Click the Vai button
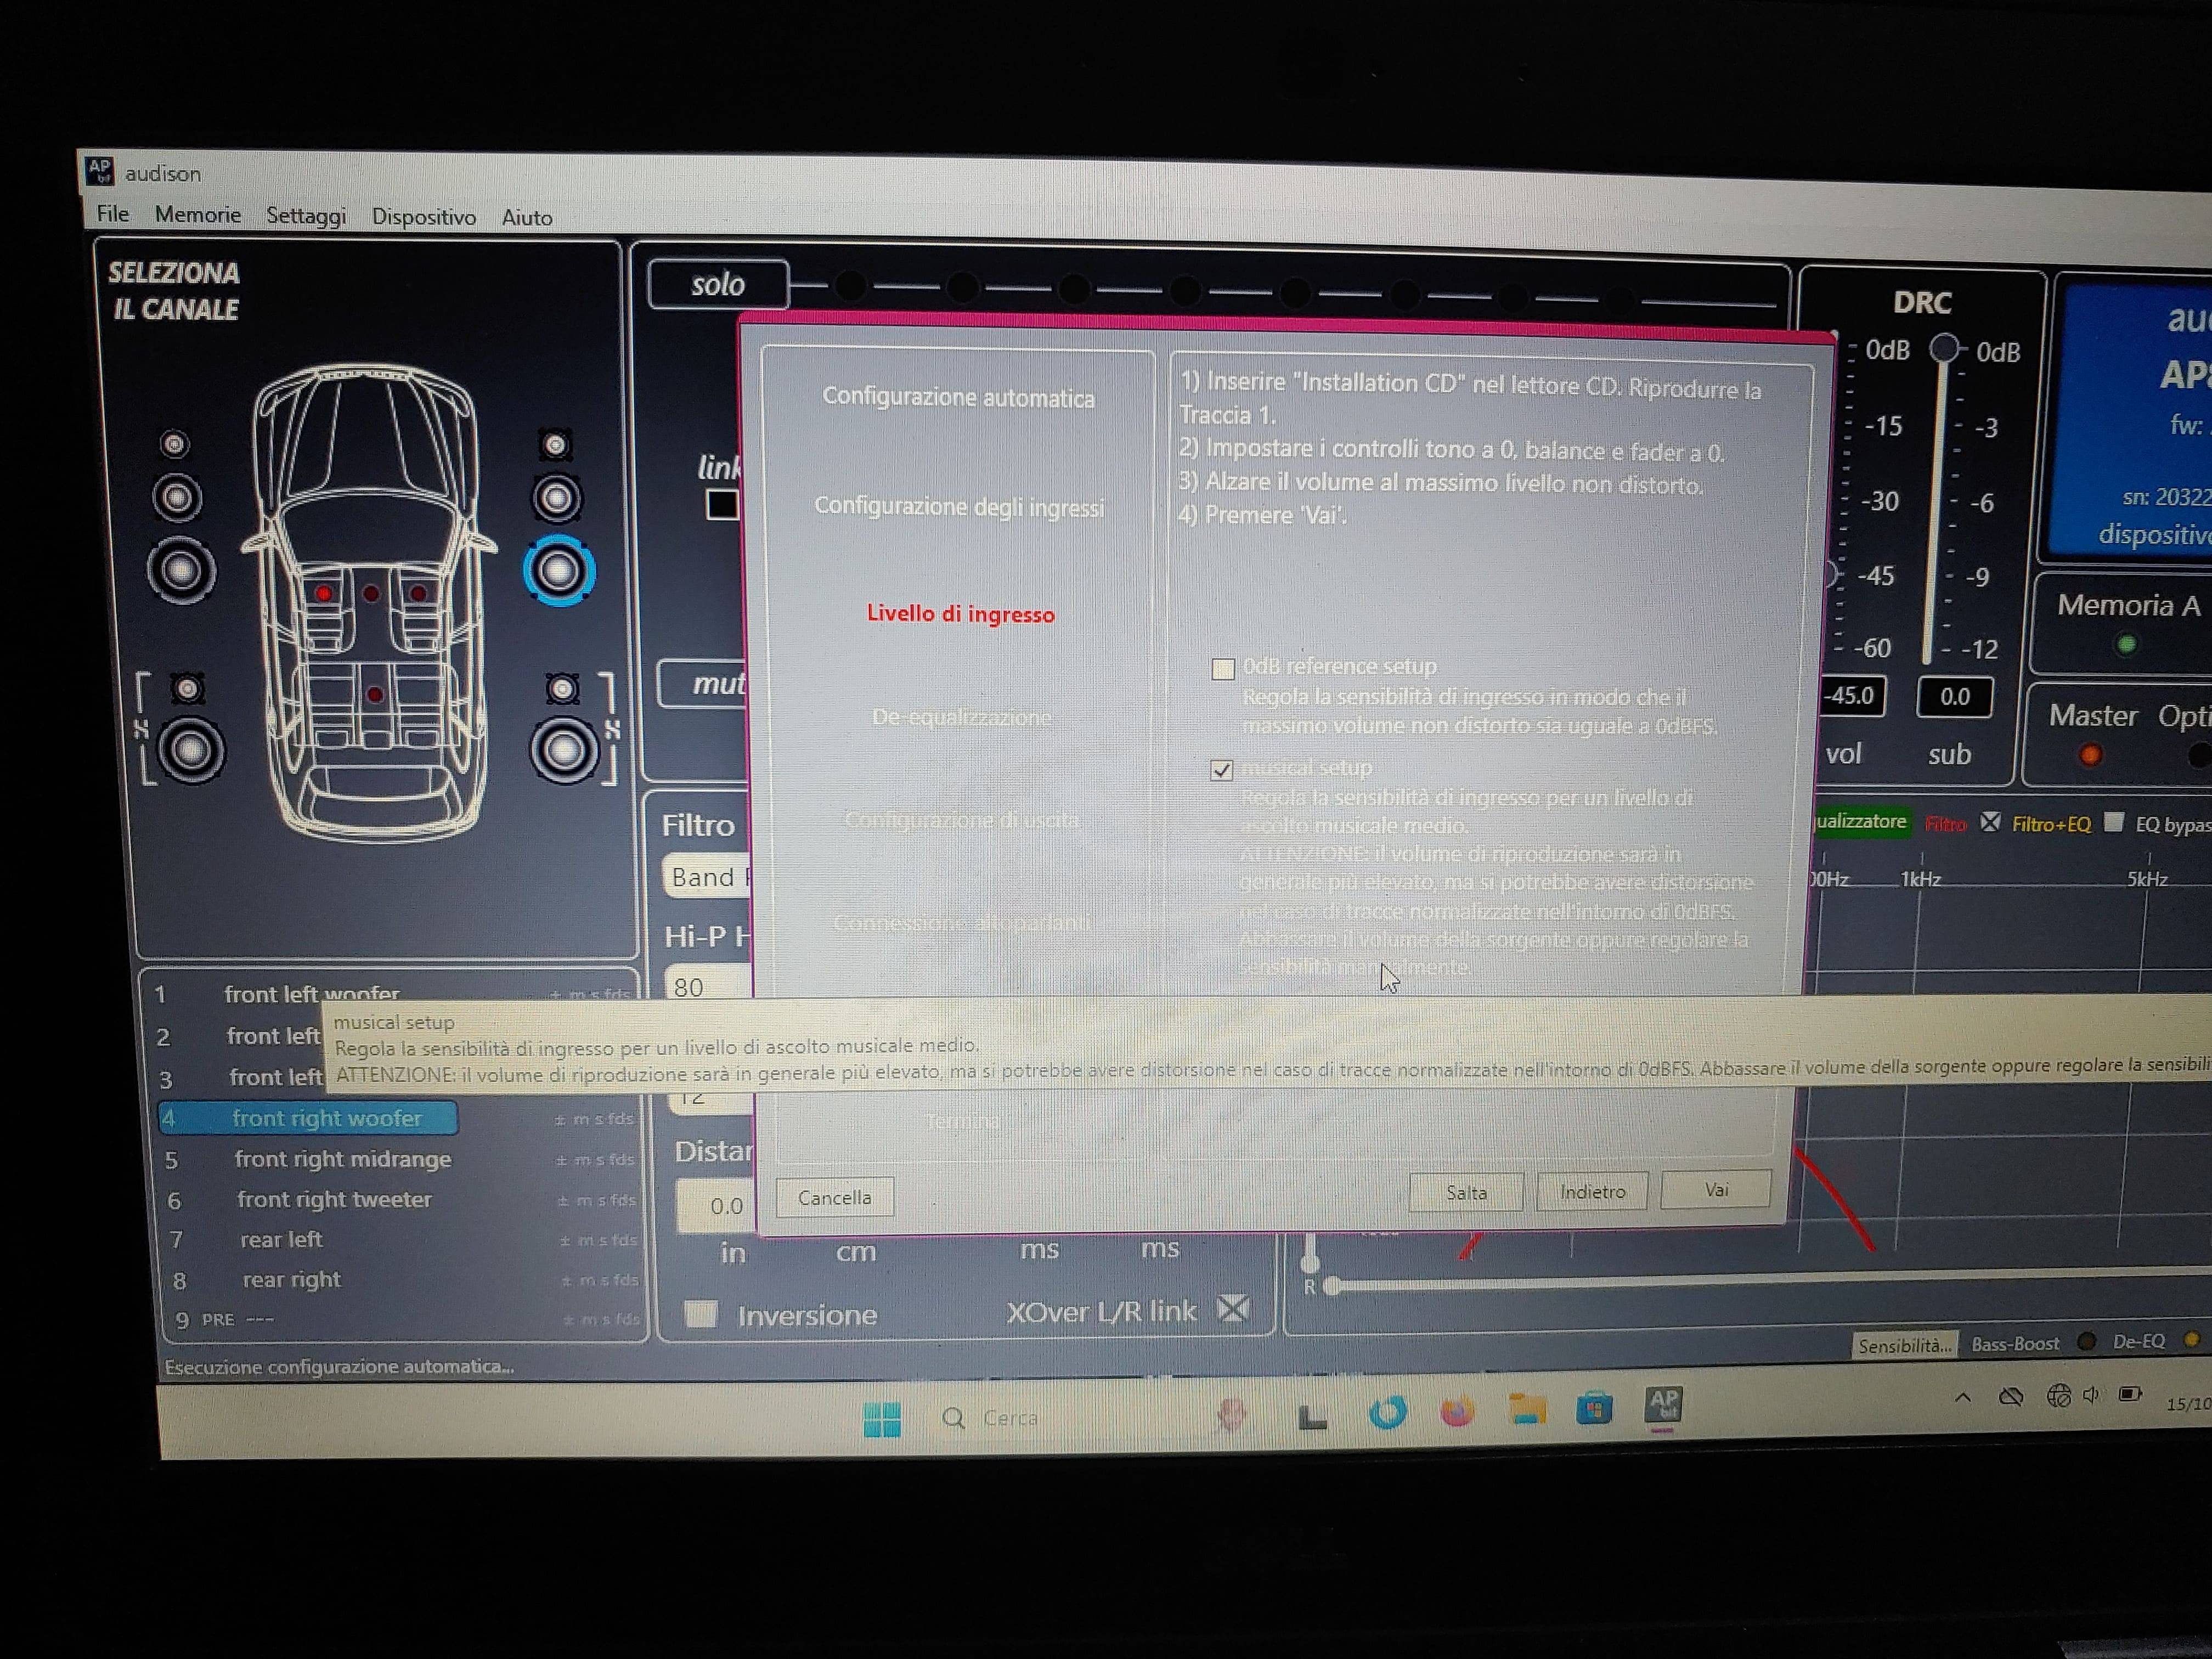The height and width of the screenshot is (1659, 2212). [x=1716, y=1189]
